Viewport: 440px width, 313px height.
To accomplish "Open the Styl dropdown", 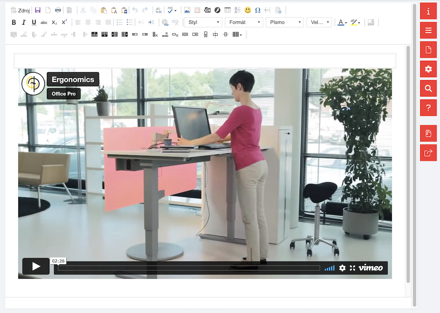I will 203,22.
